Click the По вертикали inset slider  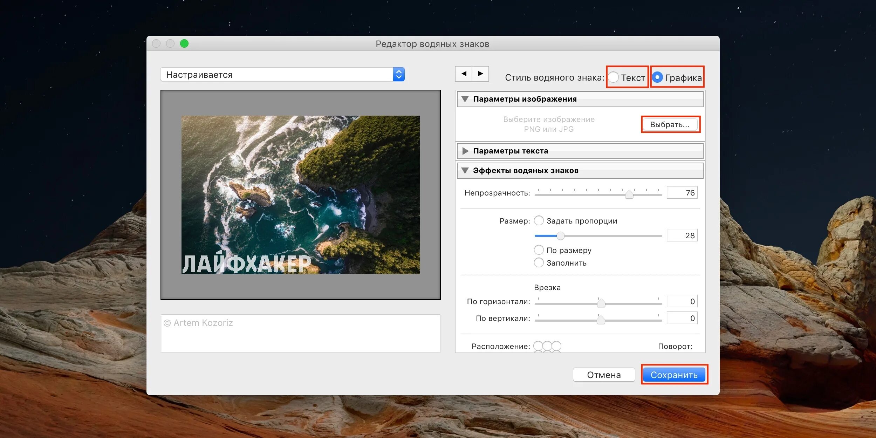[598, 320]
